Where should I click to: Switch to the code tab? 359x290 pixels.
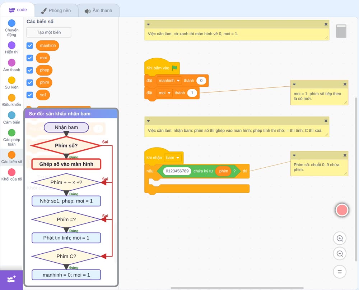click(18, 10)
